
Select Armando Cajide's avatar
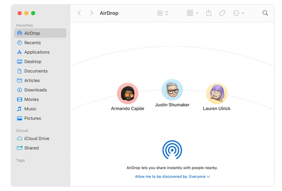127,94
